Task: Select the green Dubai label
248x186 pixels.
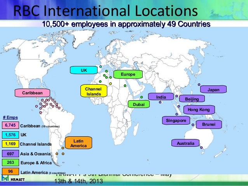Action: point(139,104)
